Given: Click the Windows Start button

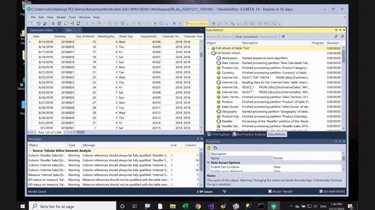Looking at the screenshot, I should 22,206.
